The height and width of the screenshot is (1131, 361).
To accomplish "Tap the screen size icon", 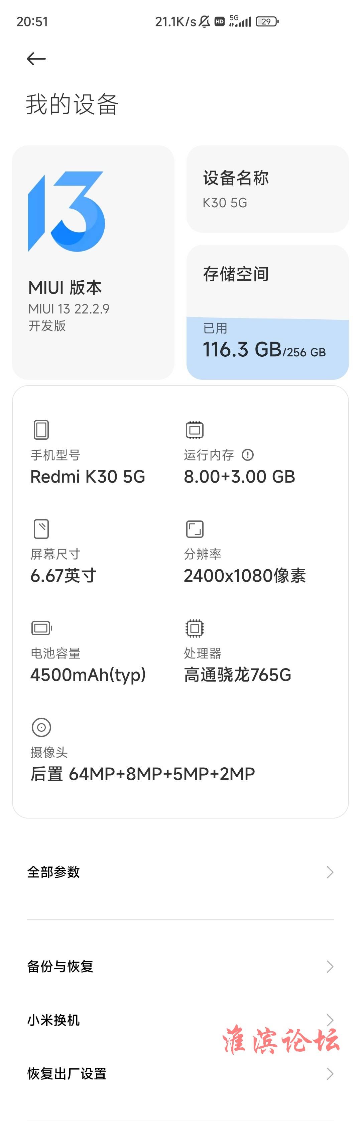I will [x=41, y=528].
